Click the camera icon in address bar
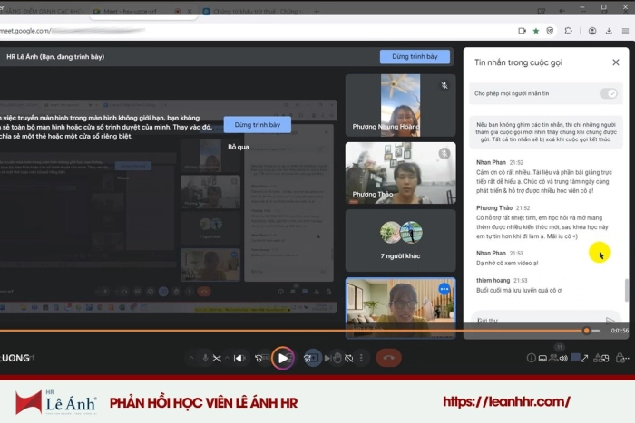Image resolution: width=635 pixels, height=423 pixels. coord(522,30)
